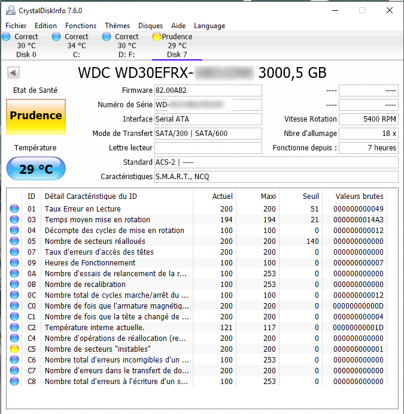
Task: Click the Firmware field 82.00A82
Action: click(x=208, y=90)
